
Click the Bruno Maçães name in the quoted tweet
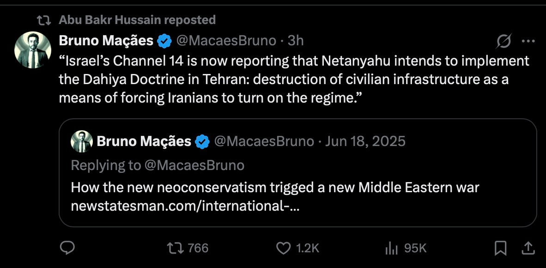point(144,141)
